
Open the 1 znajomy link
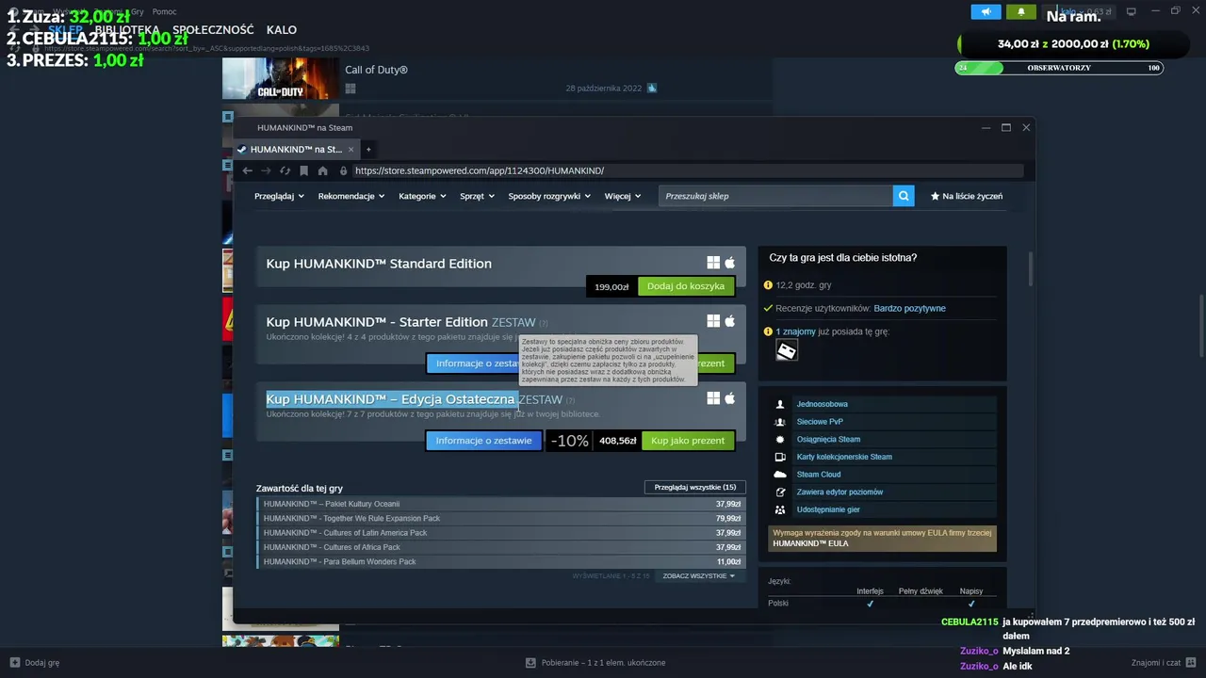[795, 331]
